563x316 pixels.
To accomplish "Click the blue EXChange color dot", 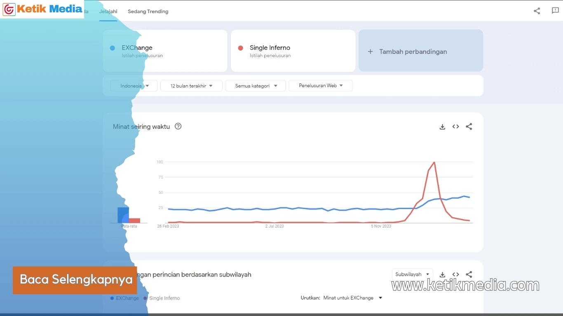I will [113, 48].
